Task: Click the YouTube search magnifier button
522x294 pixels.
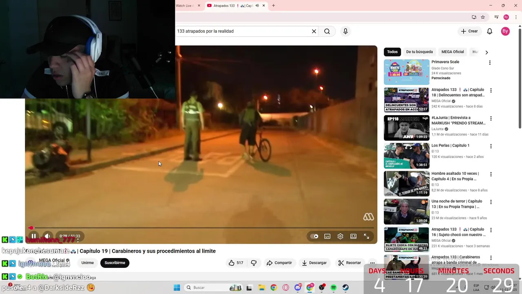Action: click(x=327, y=31)
